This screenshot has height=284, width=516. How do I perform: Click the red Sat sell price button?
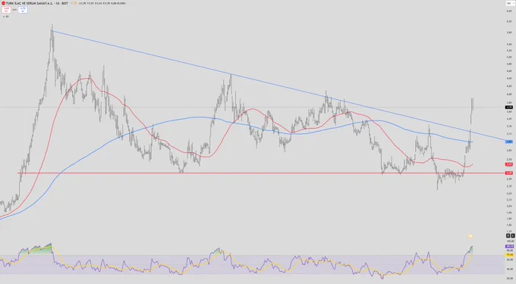[6, 10]
